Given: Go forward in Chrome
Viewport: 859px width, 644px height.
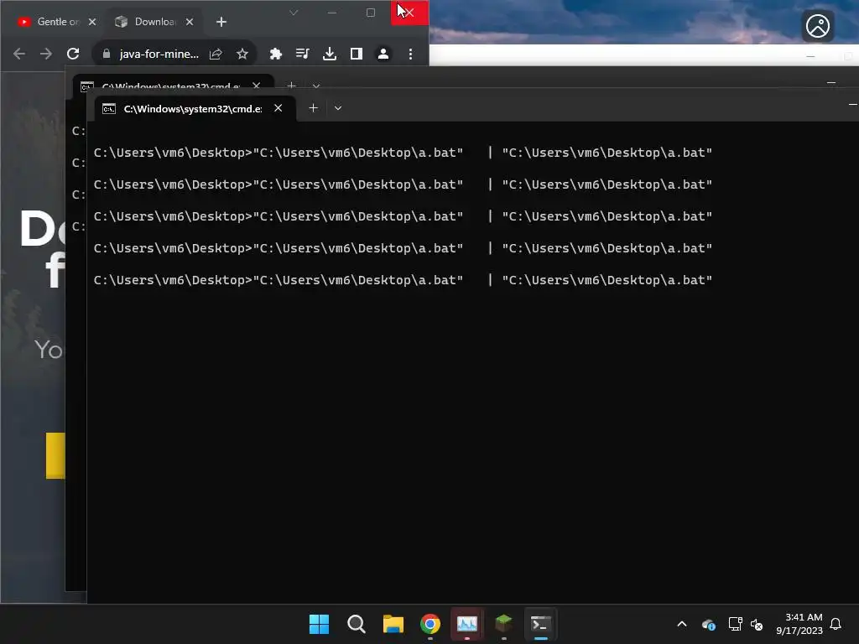Looking at the screenshot, I should [x=46, y=54].
